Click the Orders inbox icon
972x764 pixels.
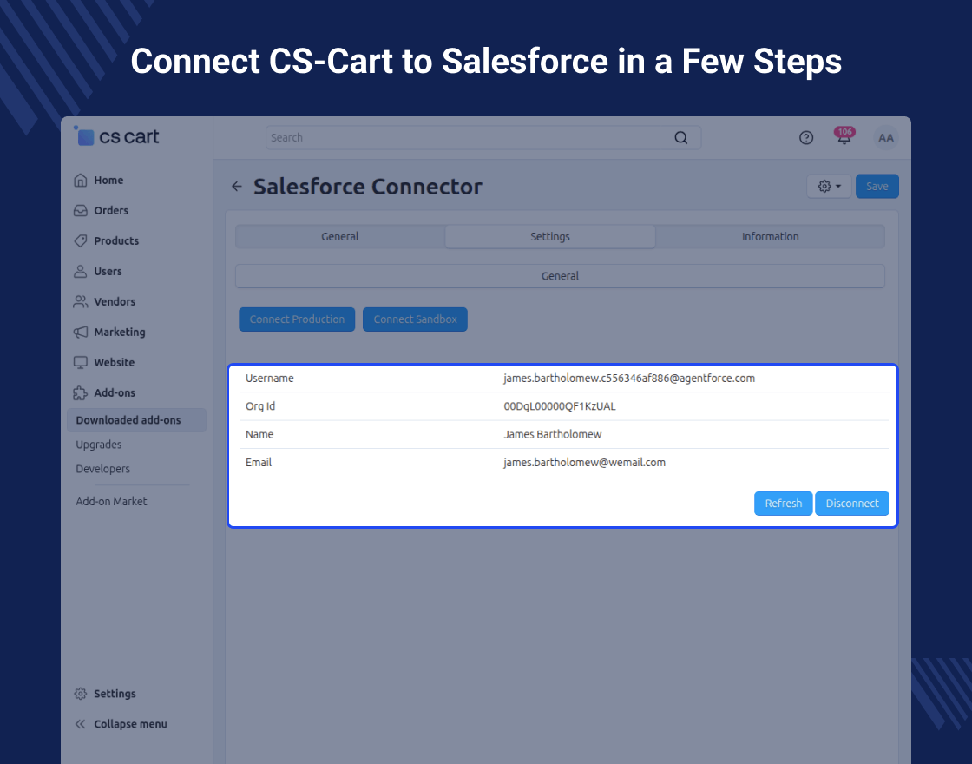pos(81,211)
